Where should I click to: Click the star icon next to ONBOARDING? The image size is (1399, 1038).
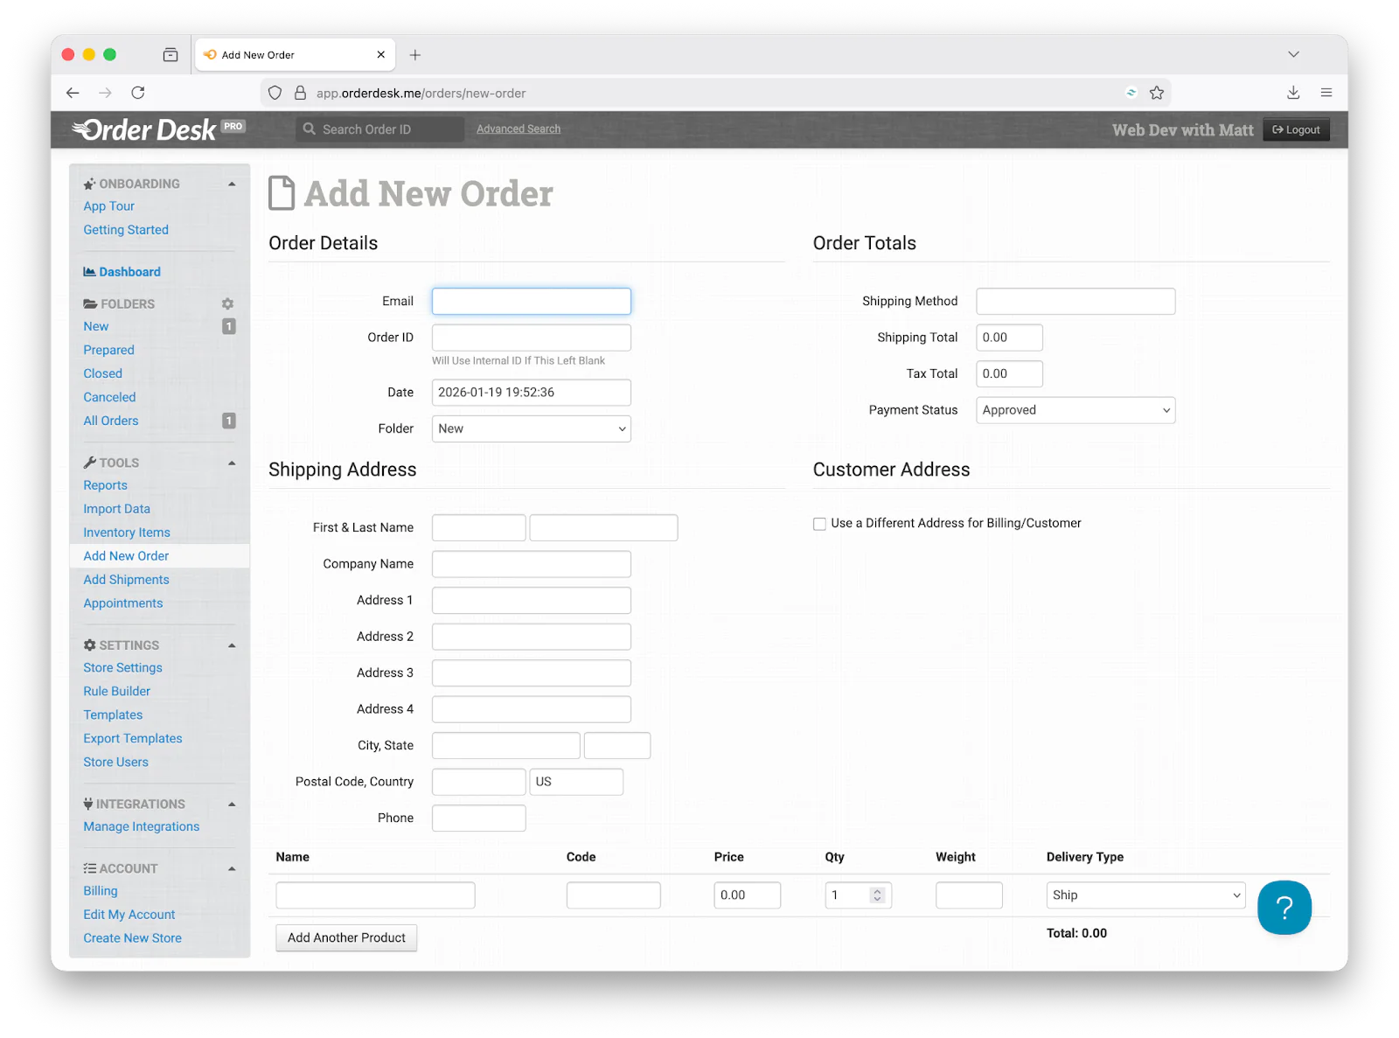pyautogui.click(x=88, y=184)
